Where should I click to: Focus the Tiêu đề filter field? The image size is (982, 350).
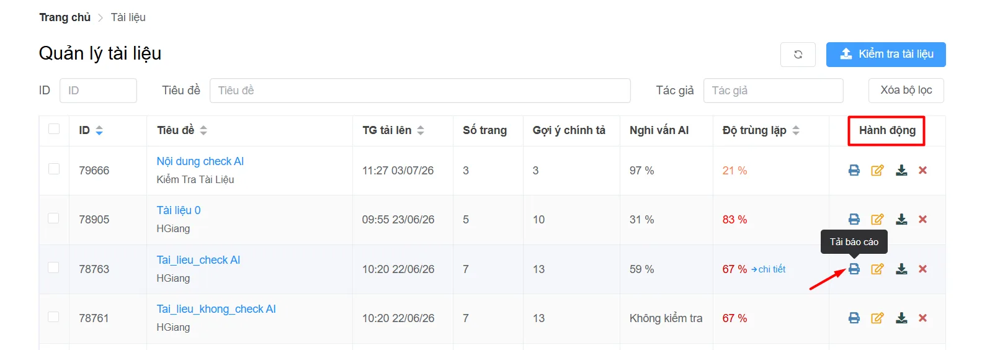pos(420,91)
